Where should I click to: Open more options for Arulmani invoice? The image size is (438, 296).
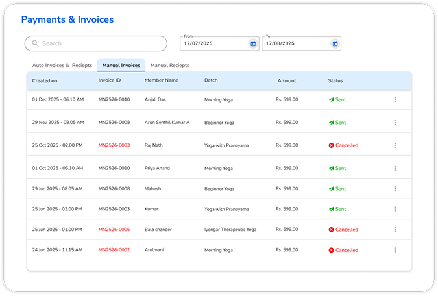[395, 250]
